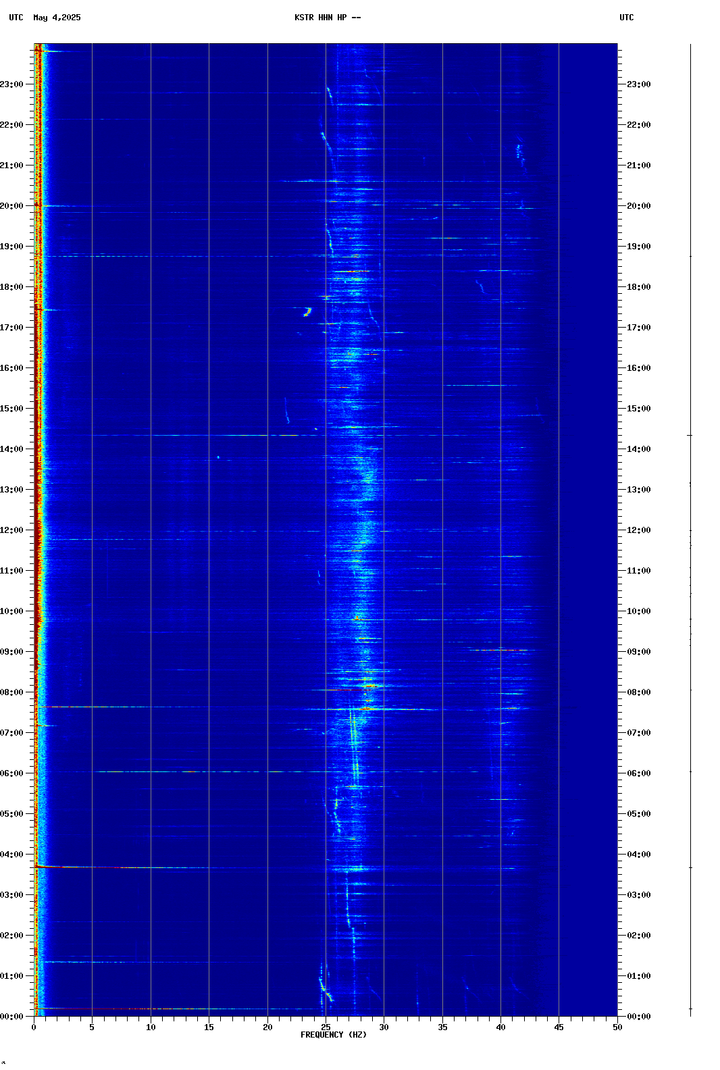
Task: Click the frequency axis label 0
Action: coord(34,1027)
